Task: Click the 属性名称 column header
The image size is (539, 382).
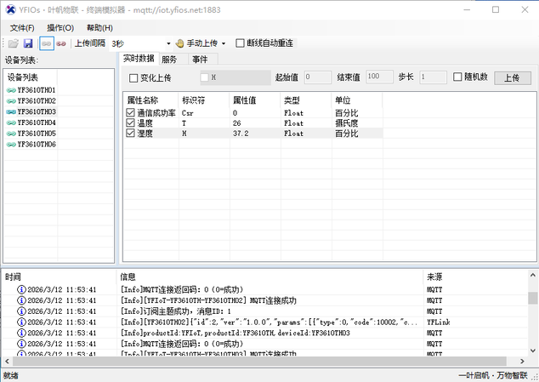Action: (150, 100)
